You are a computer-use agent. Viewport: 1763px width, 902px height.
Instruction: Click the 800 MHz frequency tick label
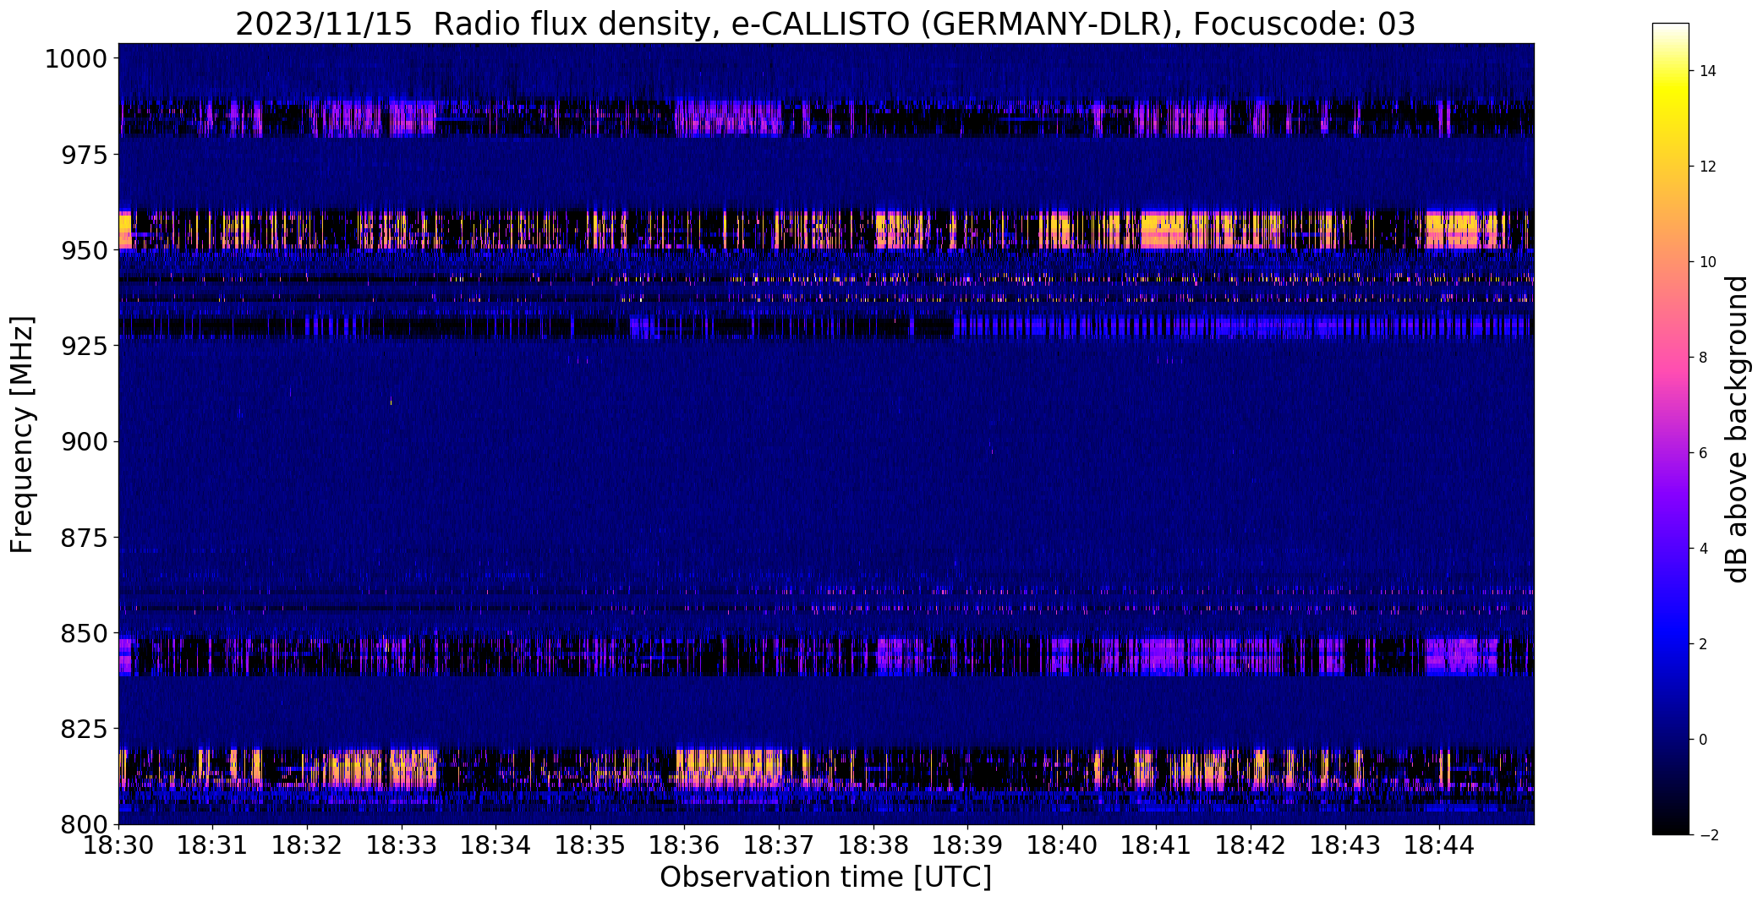pyautogui.click(x=84, y=824)
